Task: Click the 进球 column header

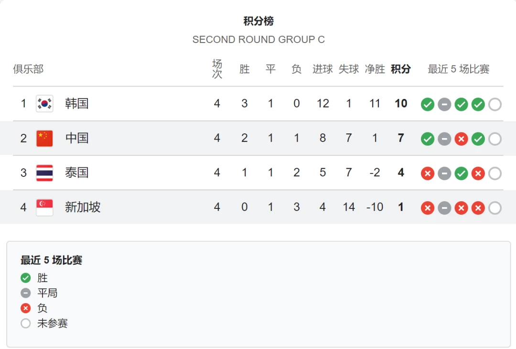Action: coord(322,69)
